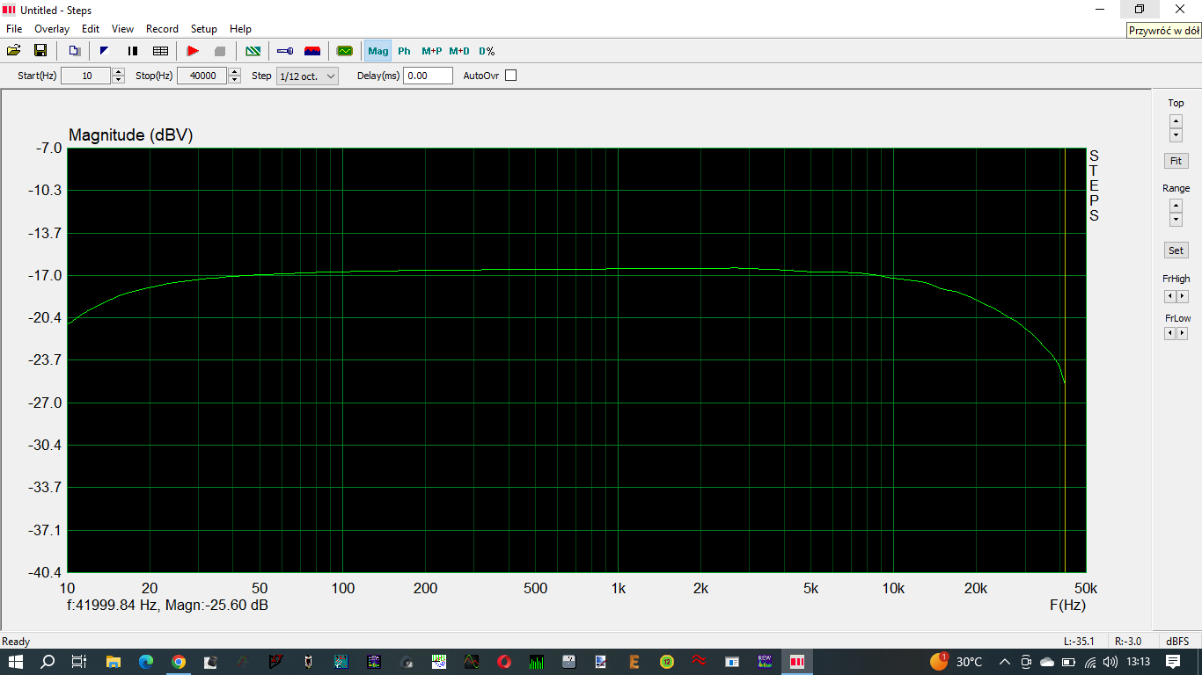Click the gray stop square icon
The height and width of the screenshot is (675, 1202).
click(x=220, y=51)
